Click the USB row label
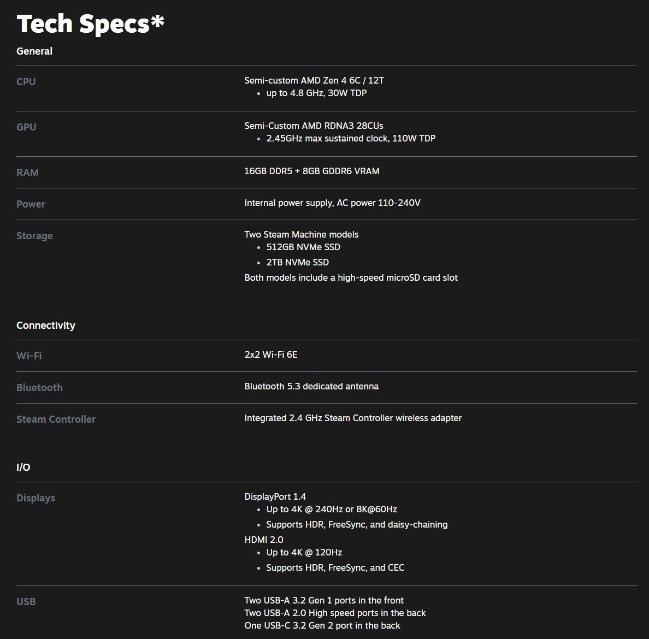The height and width of the screenshot is (639, 649). (26, 602)
